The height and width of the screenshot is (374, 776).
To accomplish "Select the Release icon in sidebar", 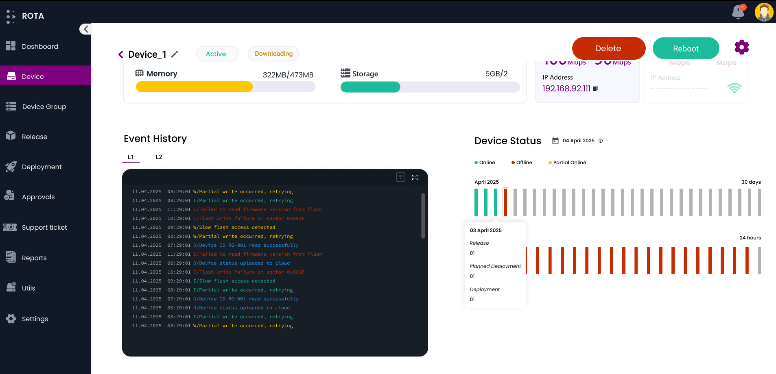I will tap(35, 137).
